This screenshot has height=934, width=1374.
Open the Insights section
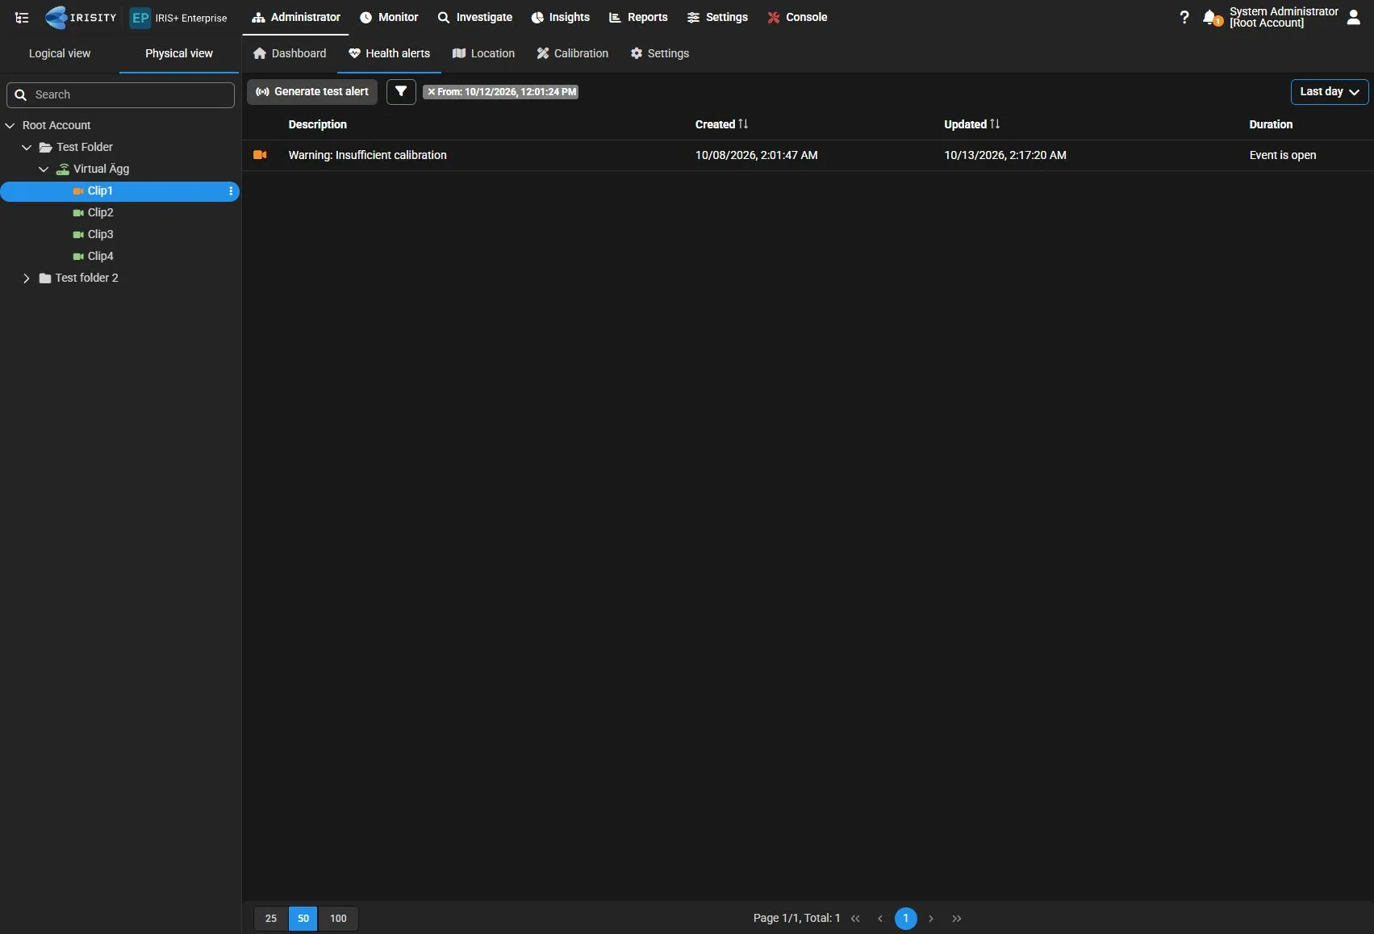561,17
